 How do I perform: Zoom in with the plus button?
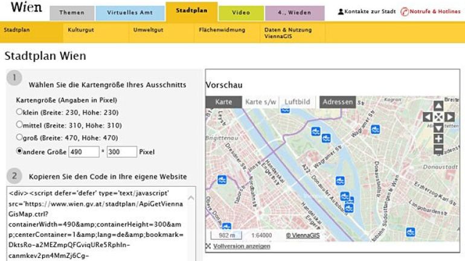(438, 139)
